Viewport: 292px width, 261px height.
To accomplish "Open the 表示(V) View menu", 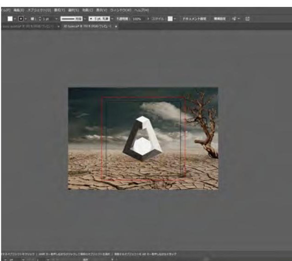I will (x=101, y=10).
